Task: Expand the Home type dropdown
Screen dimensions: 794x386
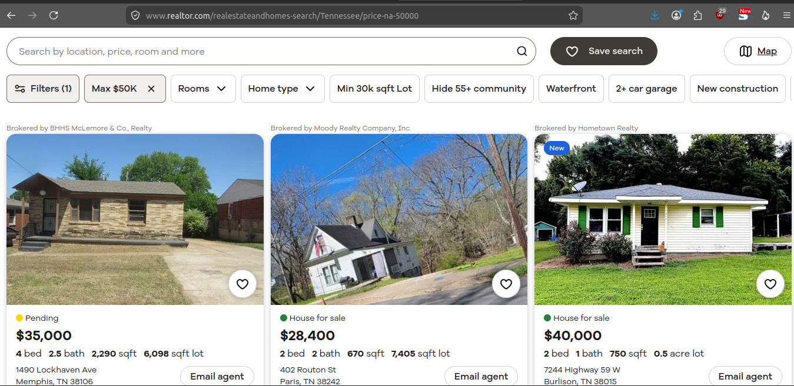Action: [283, 89]
